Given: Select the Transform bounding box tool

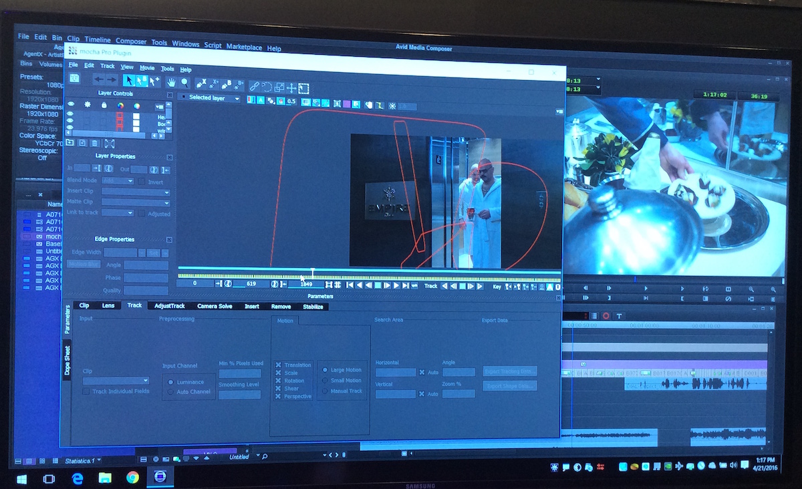Looking at the screenshot, I should 303,89.
